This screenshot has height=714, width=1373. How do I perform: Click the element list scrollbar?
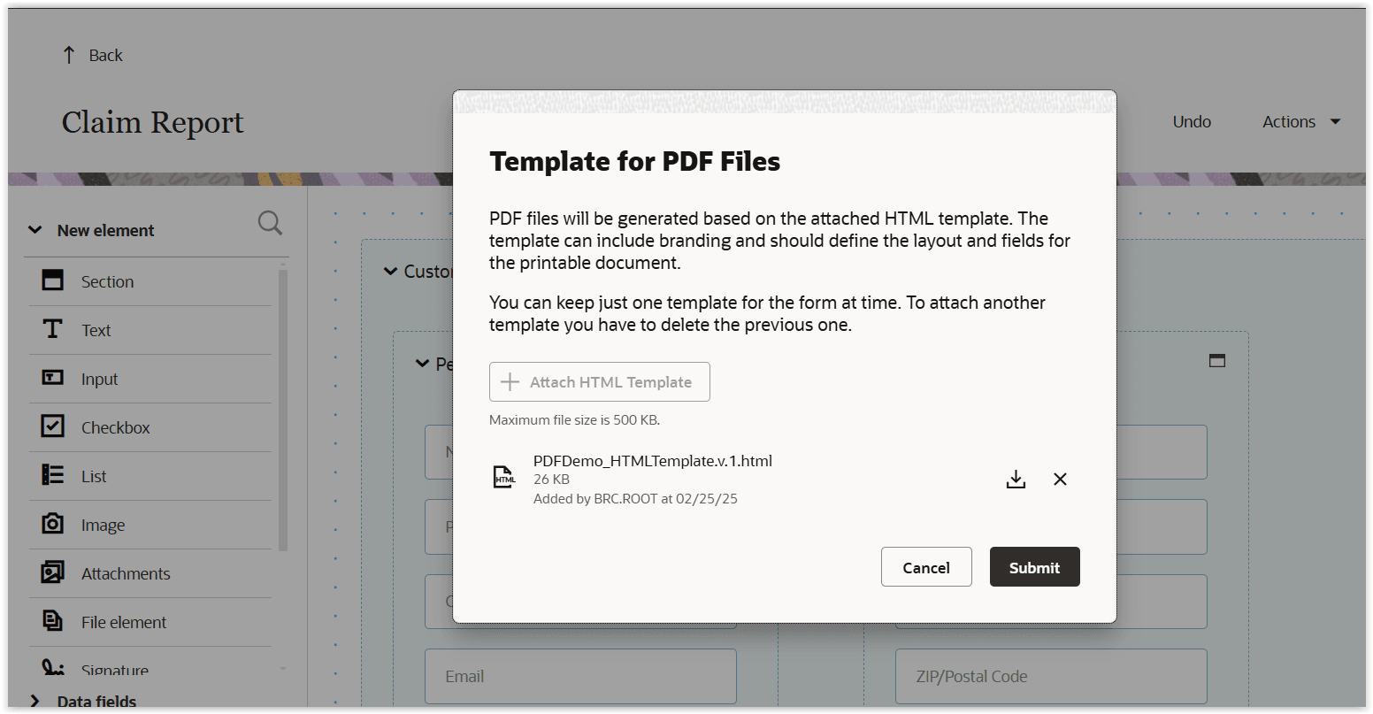[x=283, y=409]
